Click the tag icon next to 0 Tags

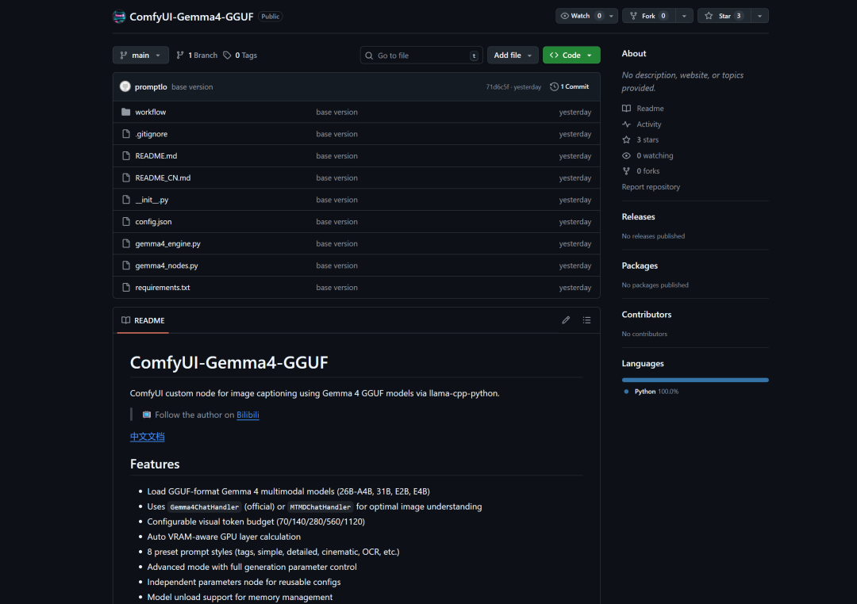(228, 55)
